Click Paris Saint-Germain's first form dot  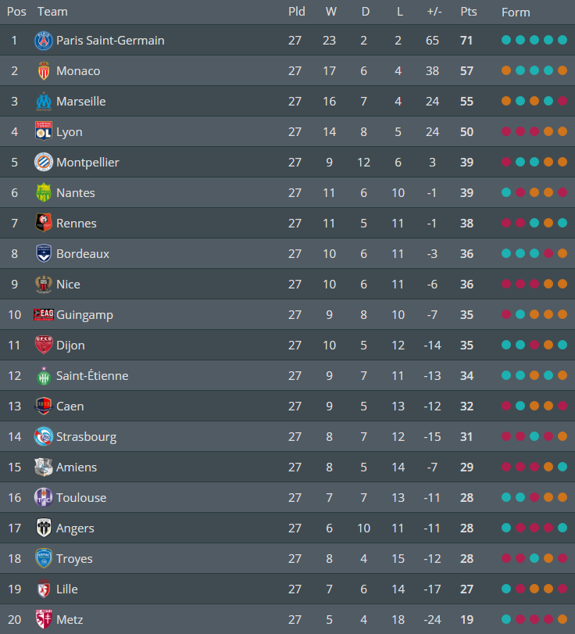coord(506,41)
